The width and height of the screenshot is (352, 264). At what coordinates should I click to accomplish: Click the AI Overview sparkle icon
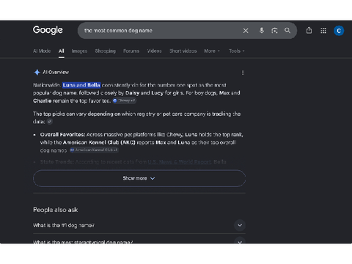coord(37,72)
